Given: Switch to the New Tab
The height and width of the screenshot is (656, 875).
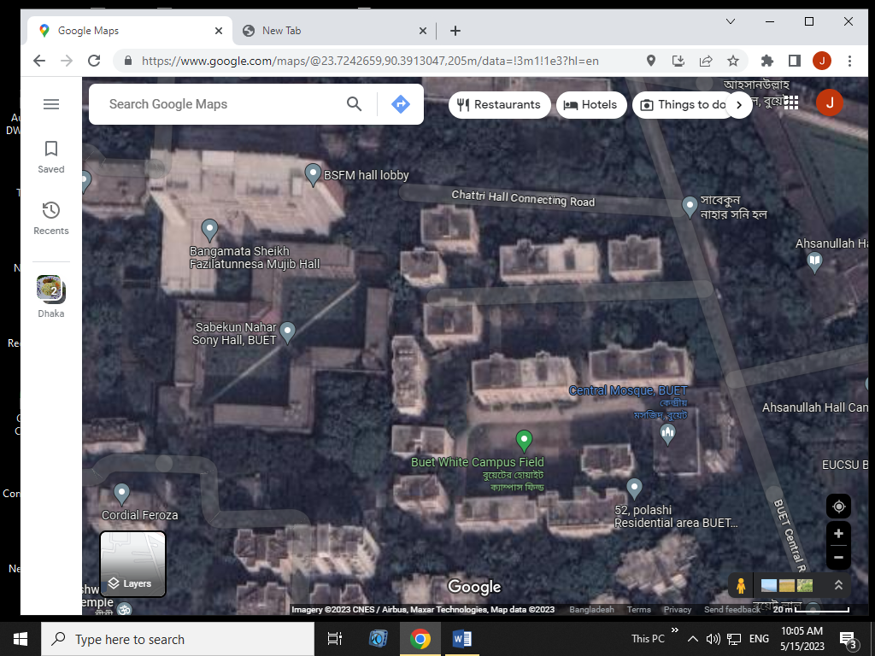Looking at the screenshot, I should click(325, 29).
